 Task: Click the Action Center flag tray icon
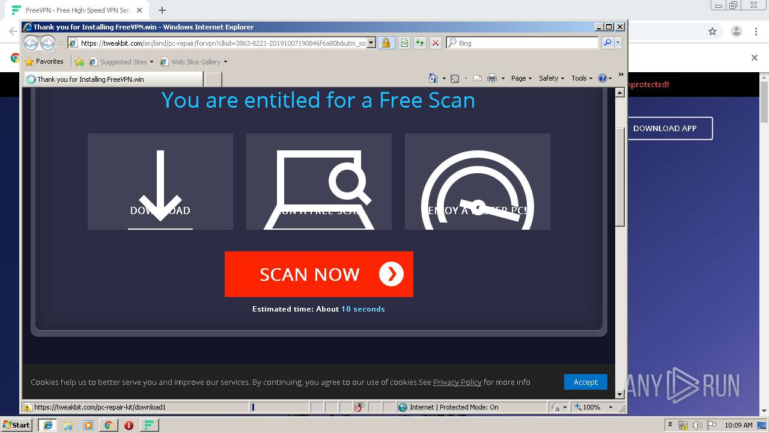[x=712, y=425]
